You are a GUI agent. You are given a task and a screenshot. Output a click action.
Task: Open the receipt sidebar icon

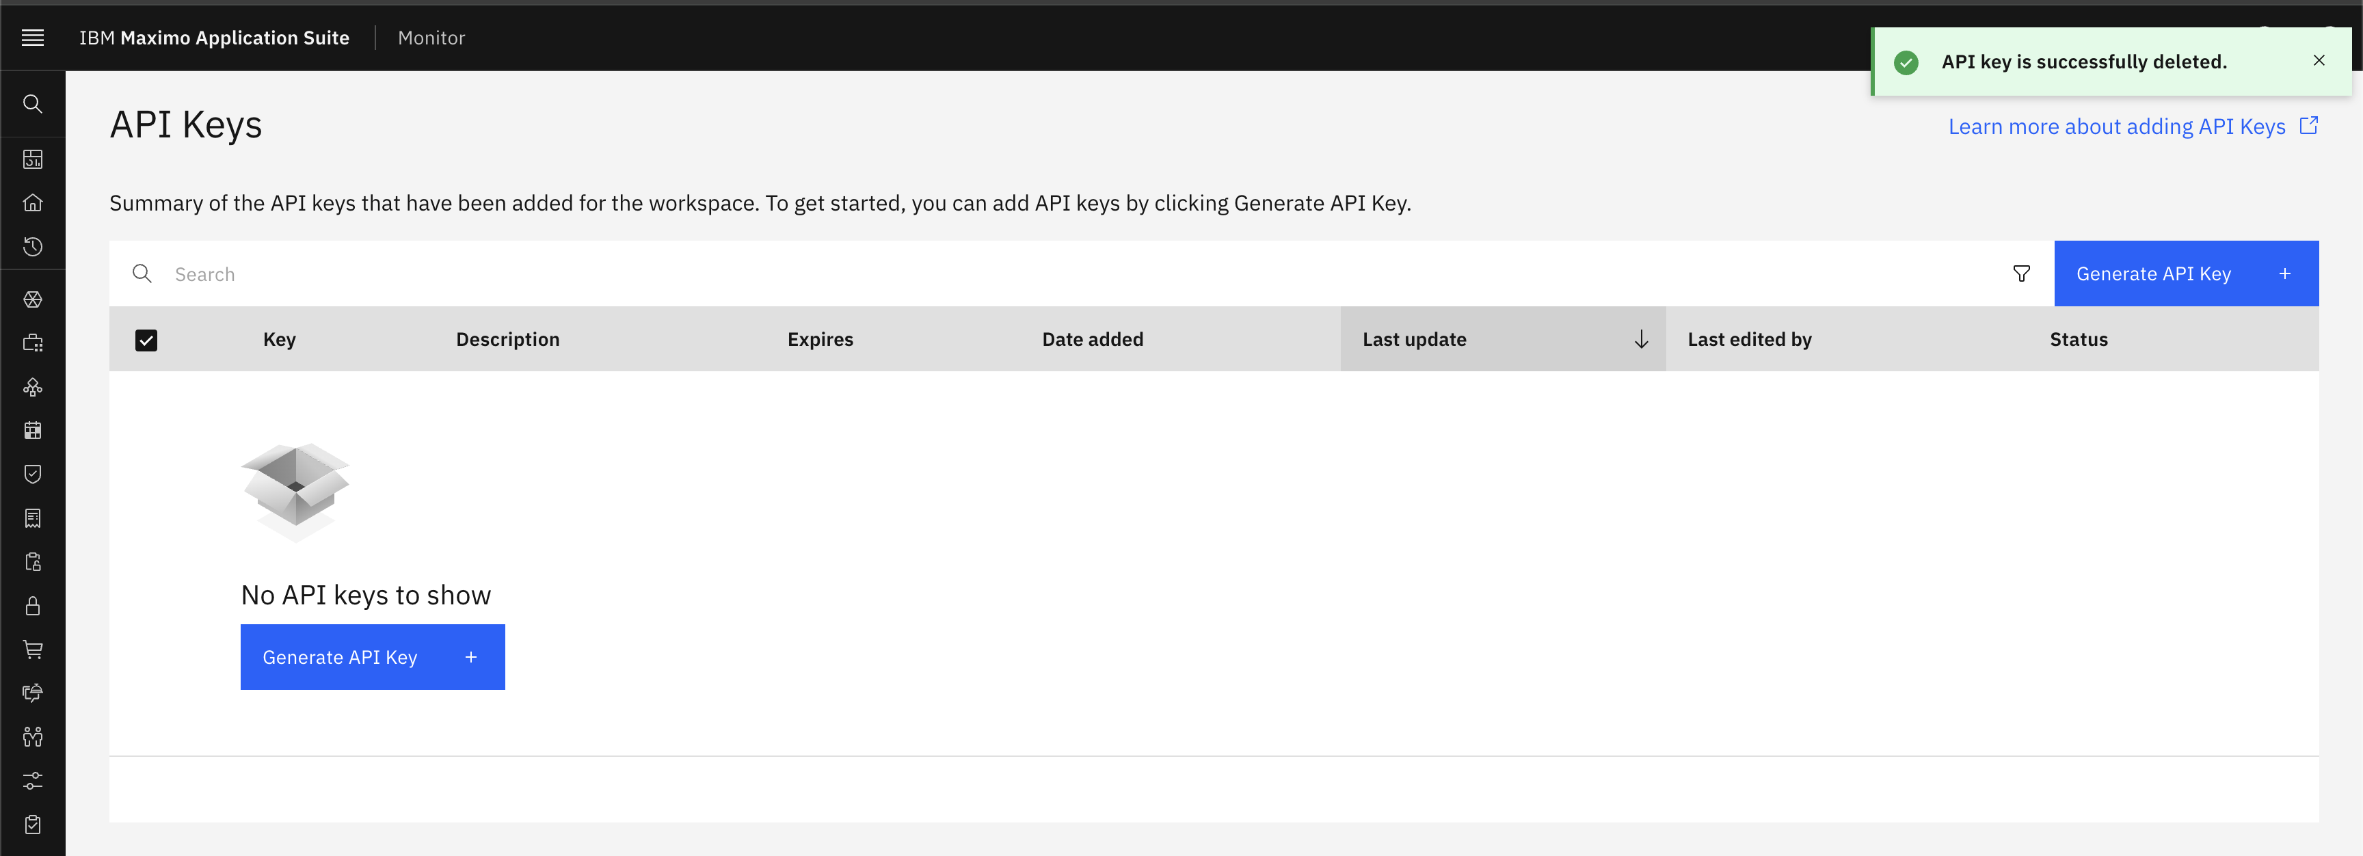33,518
